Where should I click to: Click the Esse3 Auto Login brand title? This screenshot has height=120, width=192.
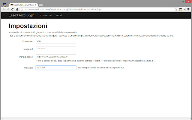[22, 15]
